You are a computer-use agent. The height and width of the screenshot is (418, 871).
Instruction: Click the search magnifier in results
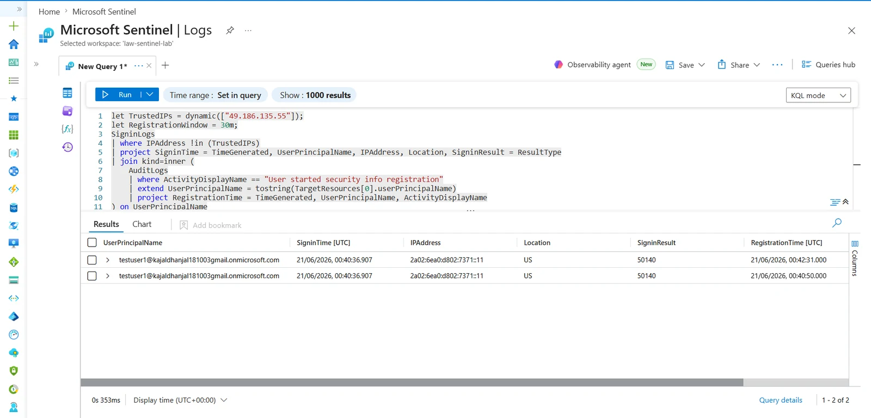pyautogui.click(x=837, y=223)
